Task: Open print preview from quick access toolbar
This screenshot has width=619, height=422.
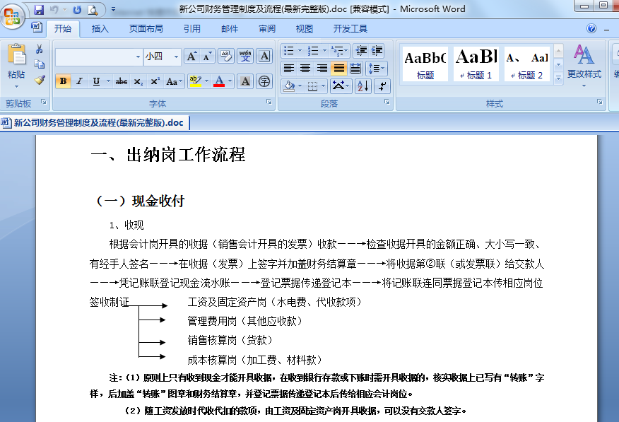Action: click(93, 9)
